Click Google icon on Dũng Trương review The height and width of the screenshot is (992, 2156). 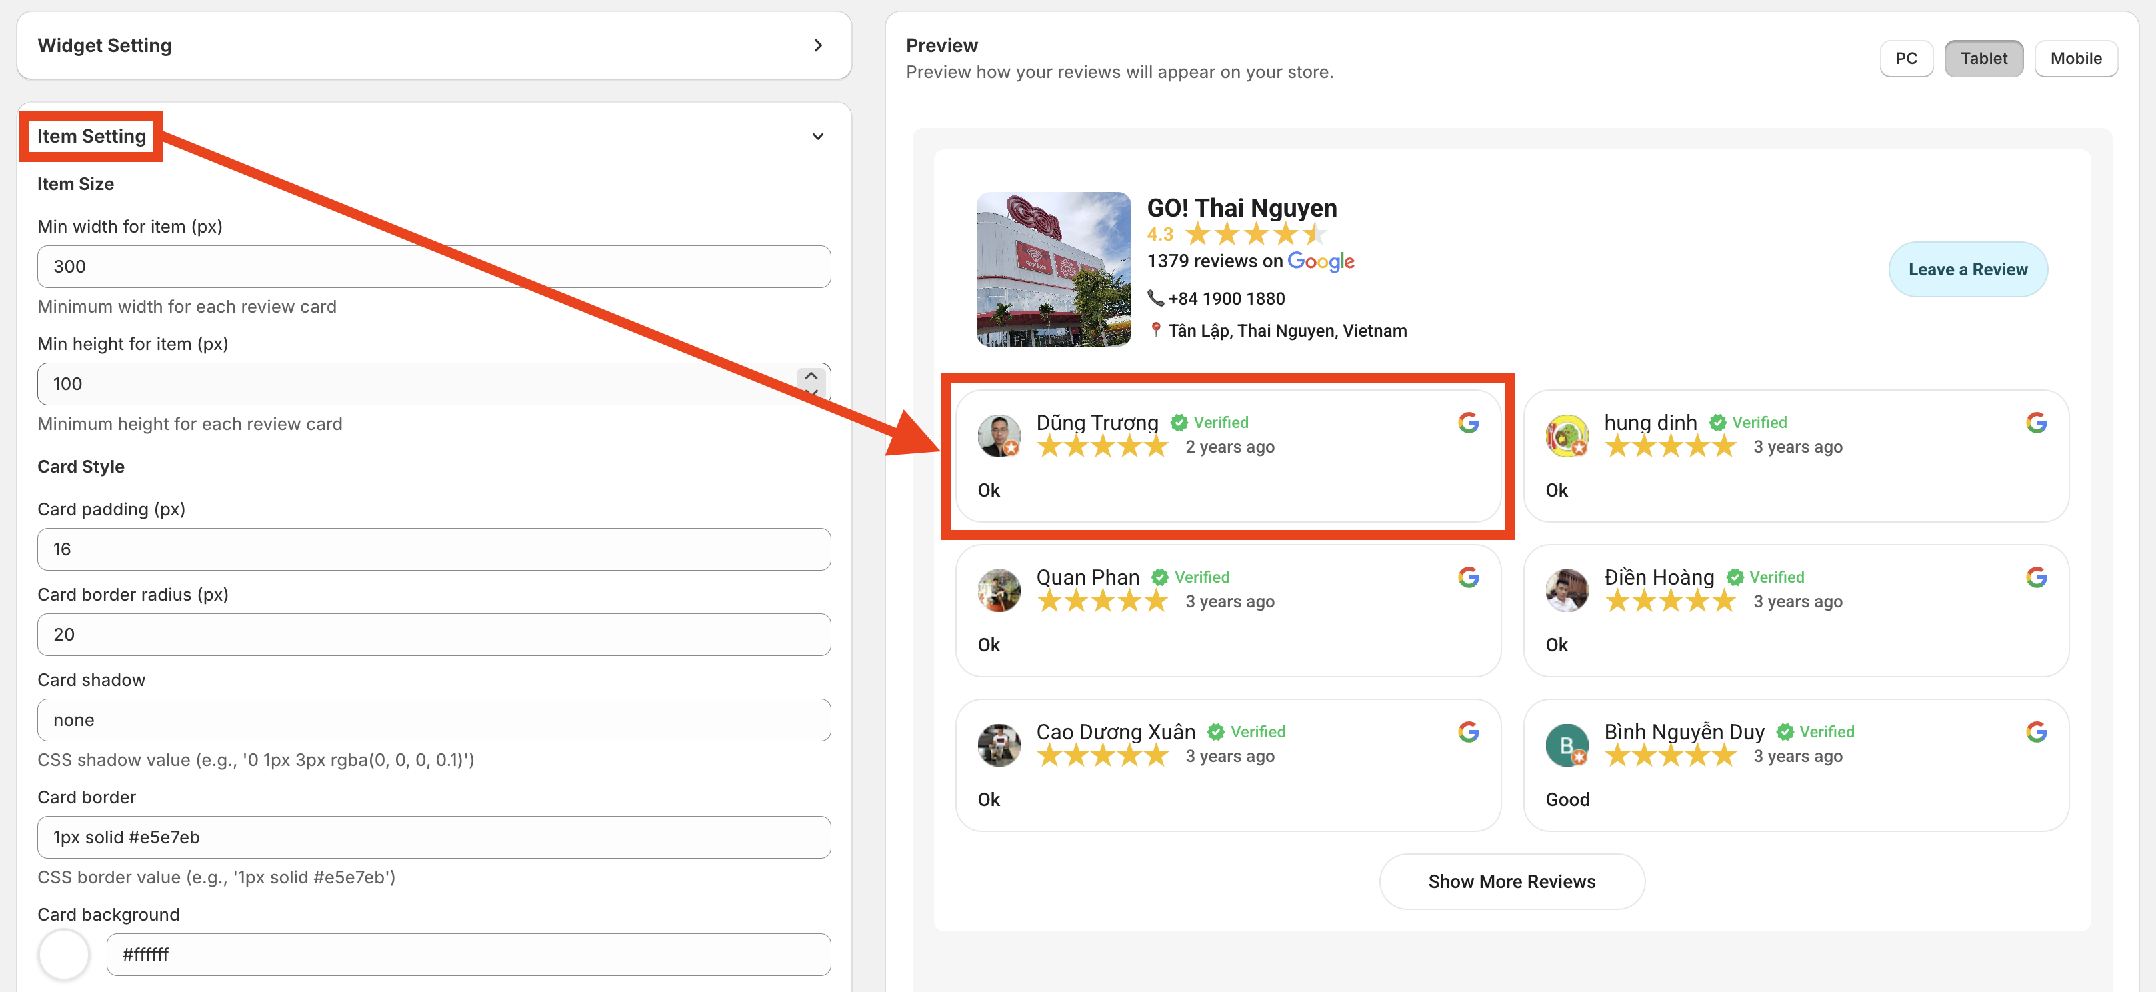1468,423
